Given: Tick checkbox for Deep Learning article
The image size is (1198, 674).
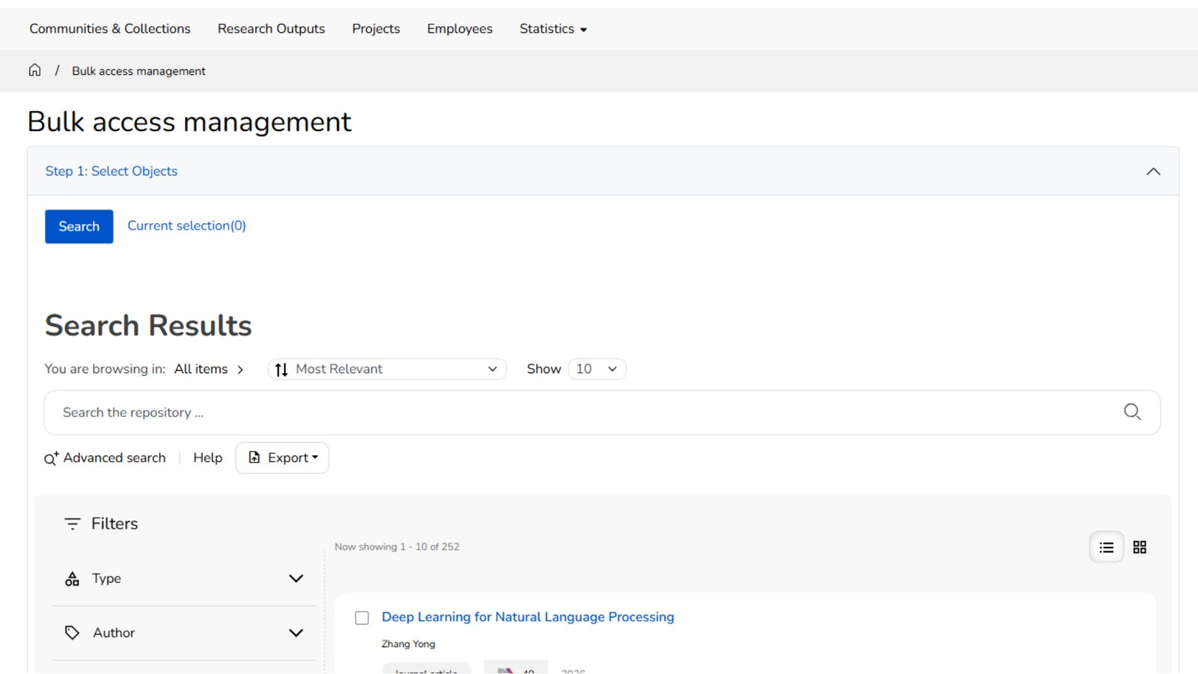Looking at the screenshot, I should click(362, 618).
